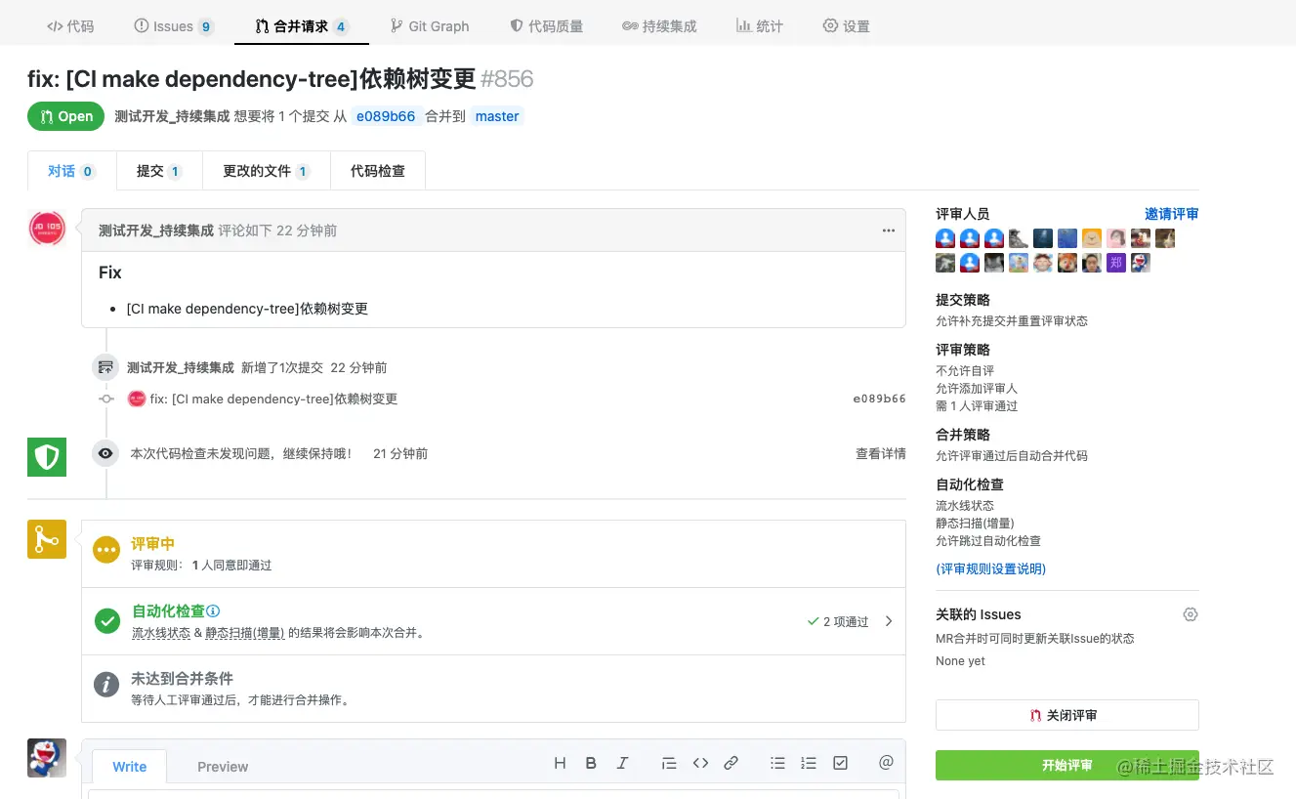This screenshot has width=1296, height=799.
Task: Open the 更改的文件 sub-tab
Action: point(266,171)
